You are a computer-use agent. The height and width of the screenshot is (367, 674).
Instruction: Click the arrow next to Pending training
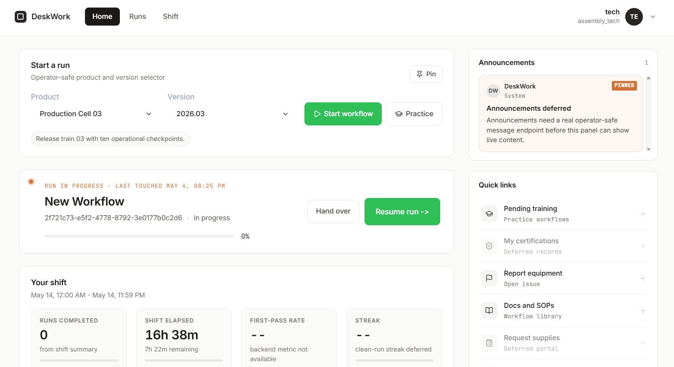tap(642, 214)
